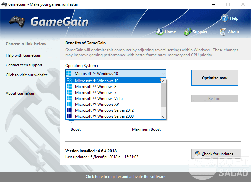251x182 pixels.
Task: Click the Benefits of GameGain heading
Action: click(x=85, y=43)
